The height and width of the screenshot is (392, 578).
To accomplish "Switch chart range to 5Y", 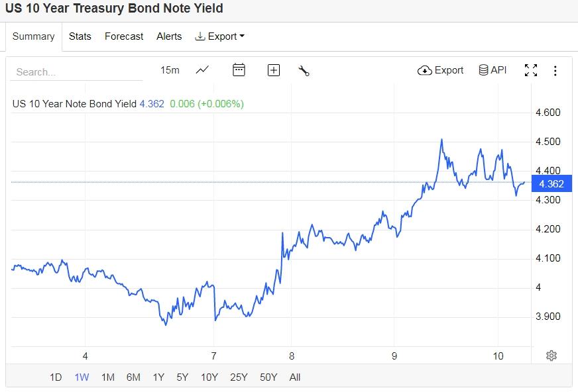I will click(182, 377).
